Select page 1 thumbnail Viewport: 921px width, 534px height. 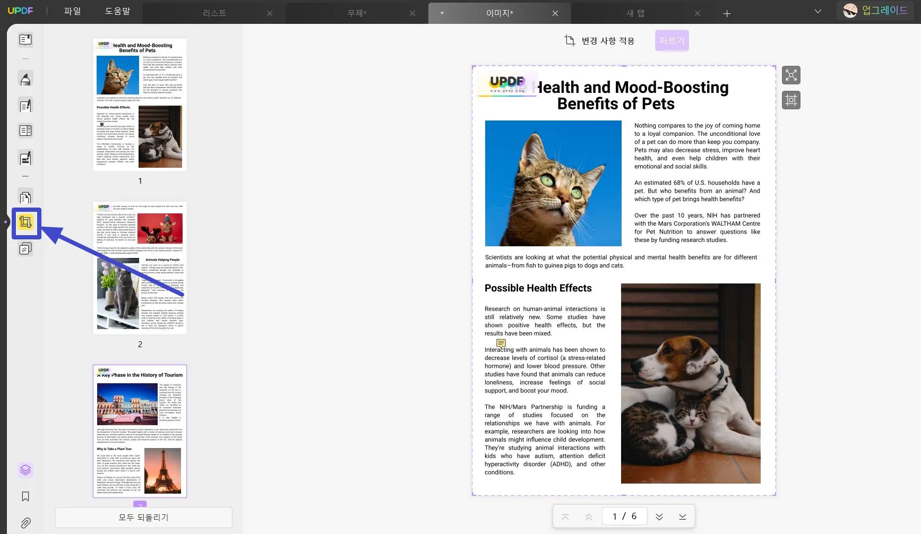coord(140,105)
